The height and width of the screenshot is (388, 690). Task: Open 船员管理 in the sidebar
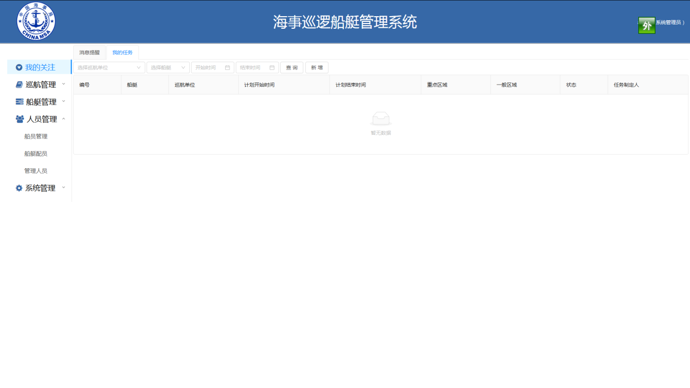[x=36, y=136]
